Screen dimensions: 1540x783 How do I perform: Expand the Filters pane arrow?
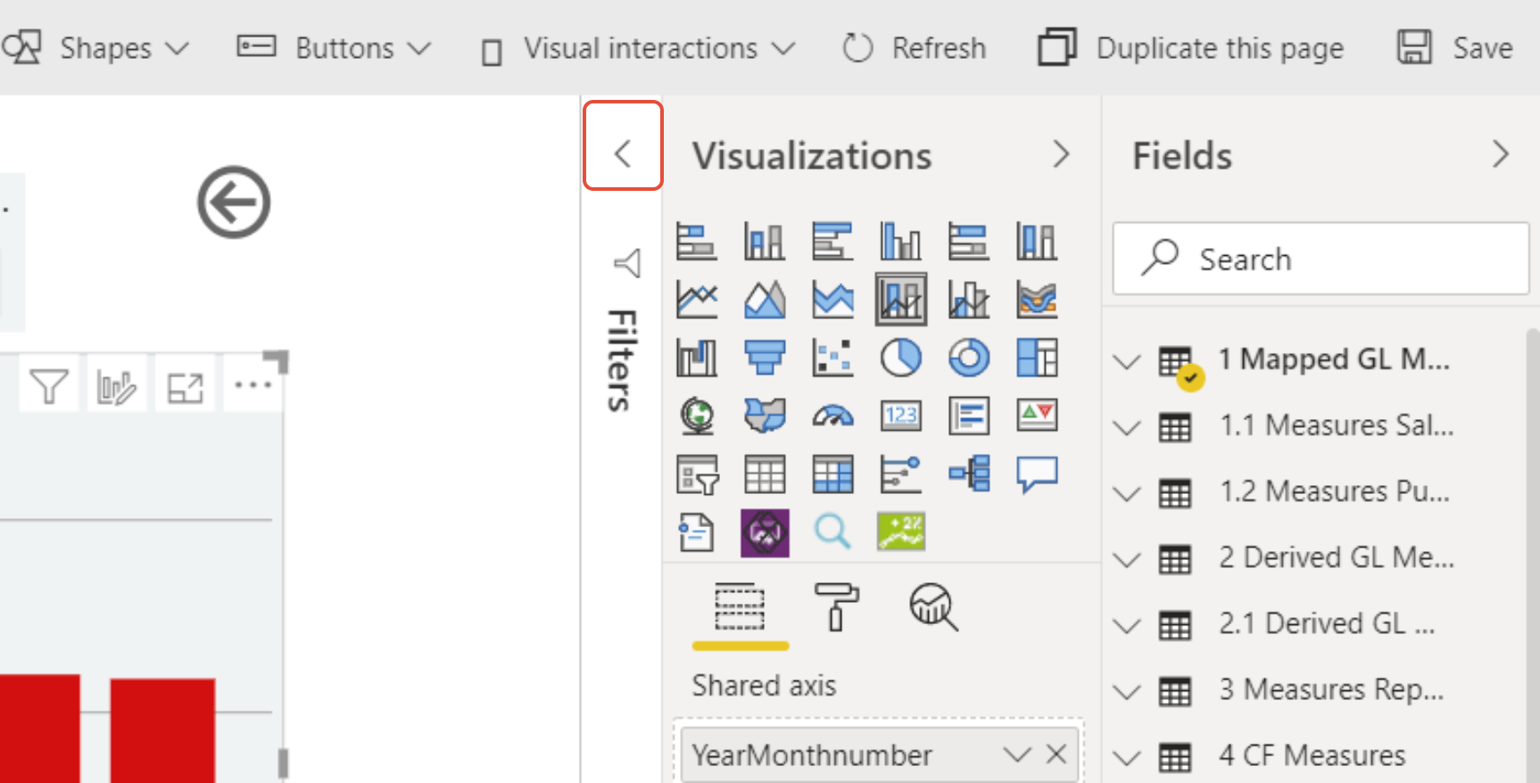click(623, 153)
